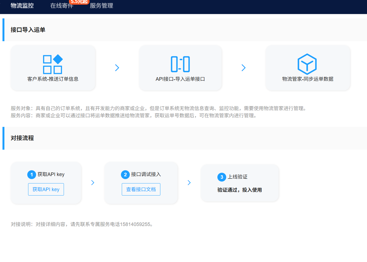Viewport: 367px width, 262px height.
Task: Click the 5.5元起 promo badge
Action: [x=79, y=2]
